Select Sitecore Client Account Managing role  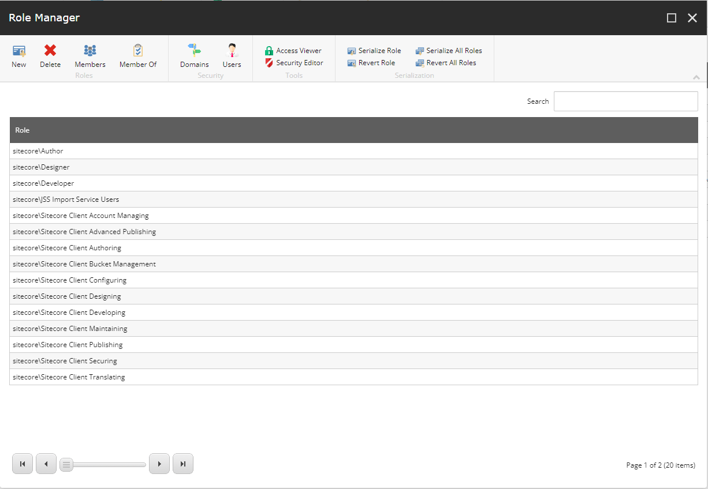click(x=354, y=216)
